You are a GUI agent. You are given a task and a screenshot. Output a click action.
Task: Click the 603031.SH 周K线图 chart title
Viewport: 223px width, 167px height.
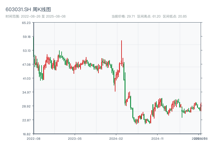click(x=28, y=9)
